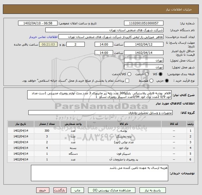Click the response deadline hour field 14:00
This screenshot has height=195, width=202.
tap(104, 44)
